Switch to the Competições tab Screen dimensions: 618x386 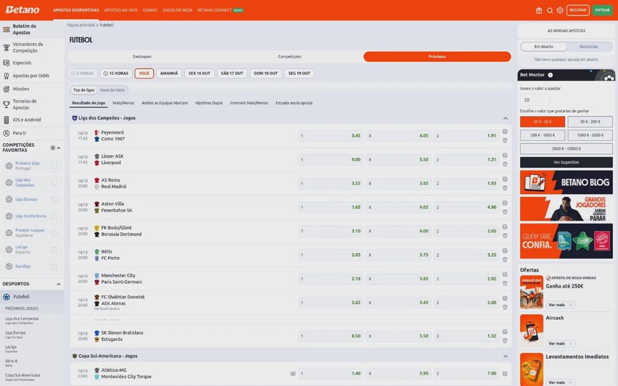pos(290,57)
